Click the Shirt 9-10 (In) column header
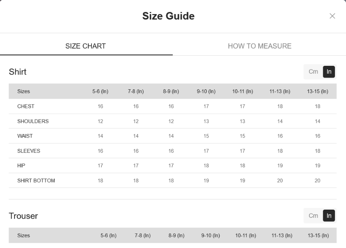Image resolution: width=346 pixels, height=248 pixels. coord(206,91)
